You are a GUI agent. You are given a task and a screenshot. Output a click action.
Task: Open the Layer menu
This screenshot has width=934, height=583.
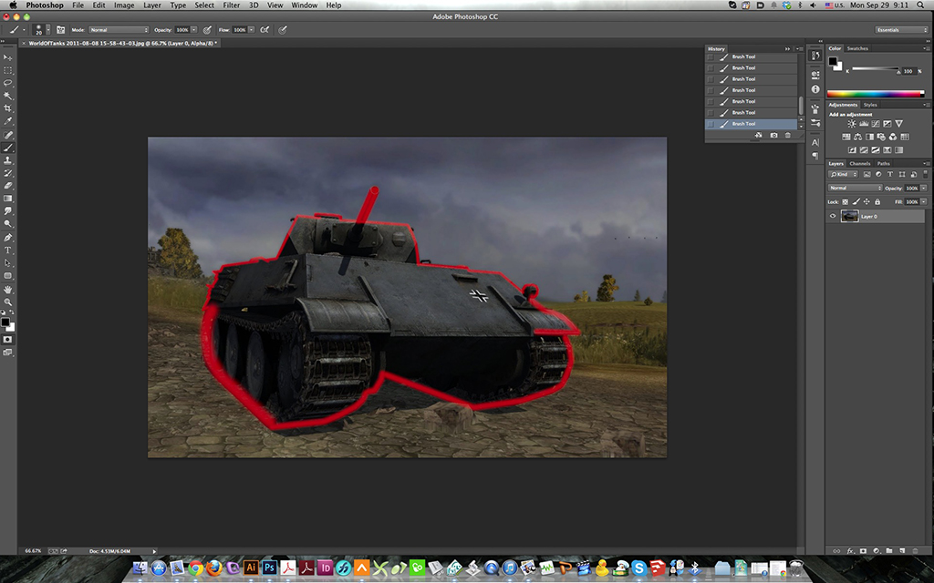coord(152,5)
